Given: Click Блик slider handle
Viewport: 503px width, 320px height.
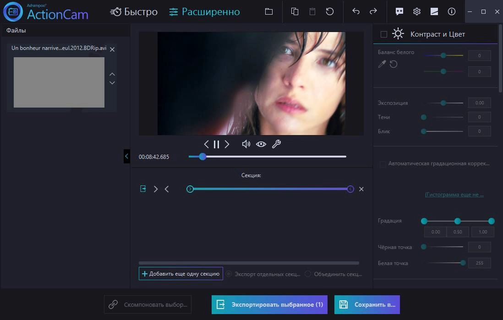Looking at the screenshot, I should [x=424, y=131].
